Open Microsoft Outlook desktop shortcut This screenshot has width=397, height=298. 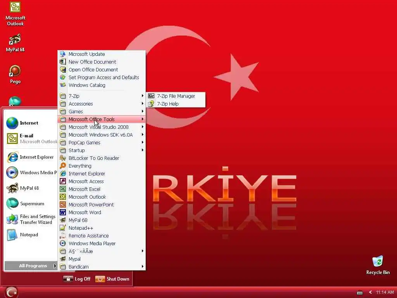(x=15, y=14)
